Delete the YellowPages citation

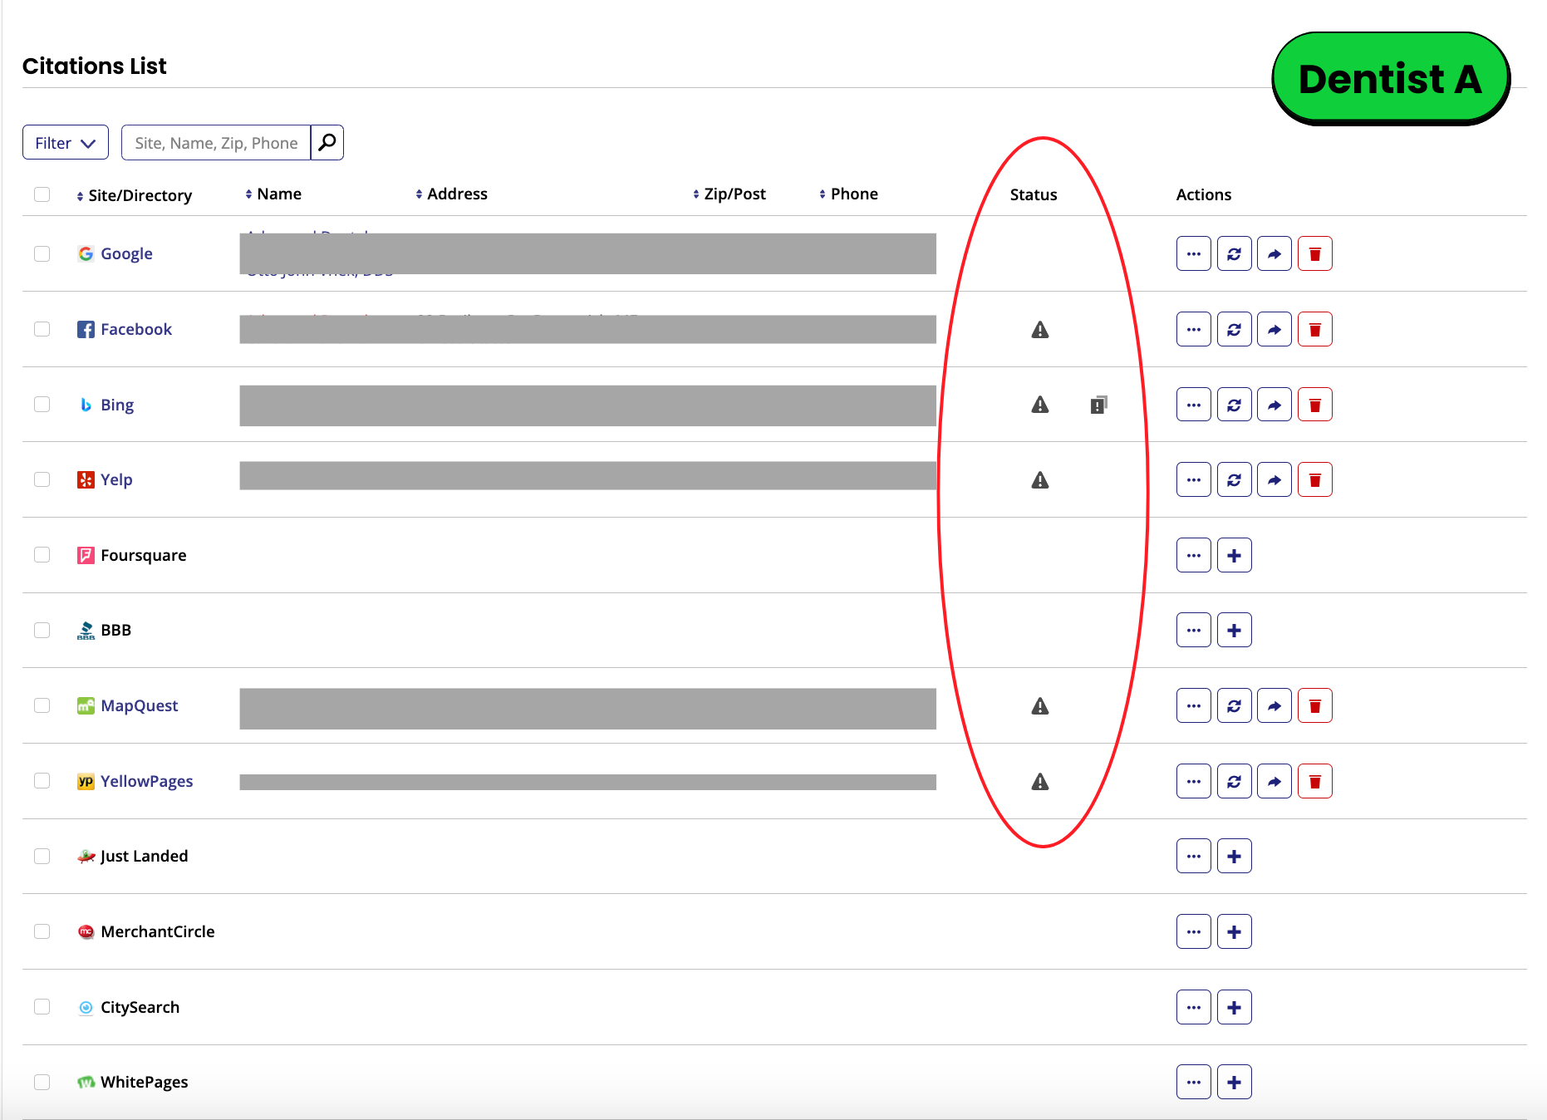tap(1314, 781)
